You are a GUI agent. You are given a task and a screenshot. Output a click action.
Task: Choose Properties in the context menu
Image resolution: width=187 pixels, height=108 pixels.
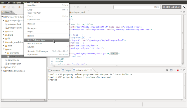[46, 54]
